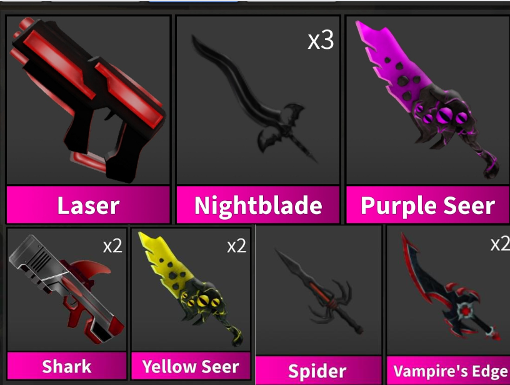This screenshot has width=510, height=385.
Task: Select the red Laser gun image
Action: point(89,100)
